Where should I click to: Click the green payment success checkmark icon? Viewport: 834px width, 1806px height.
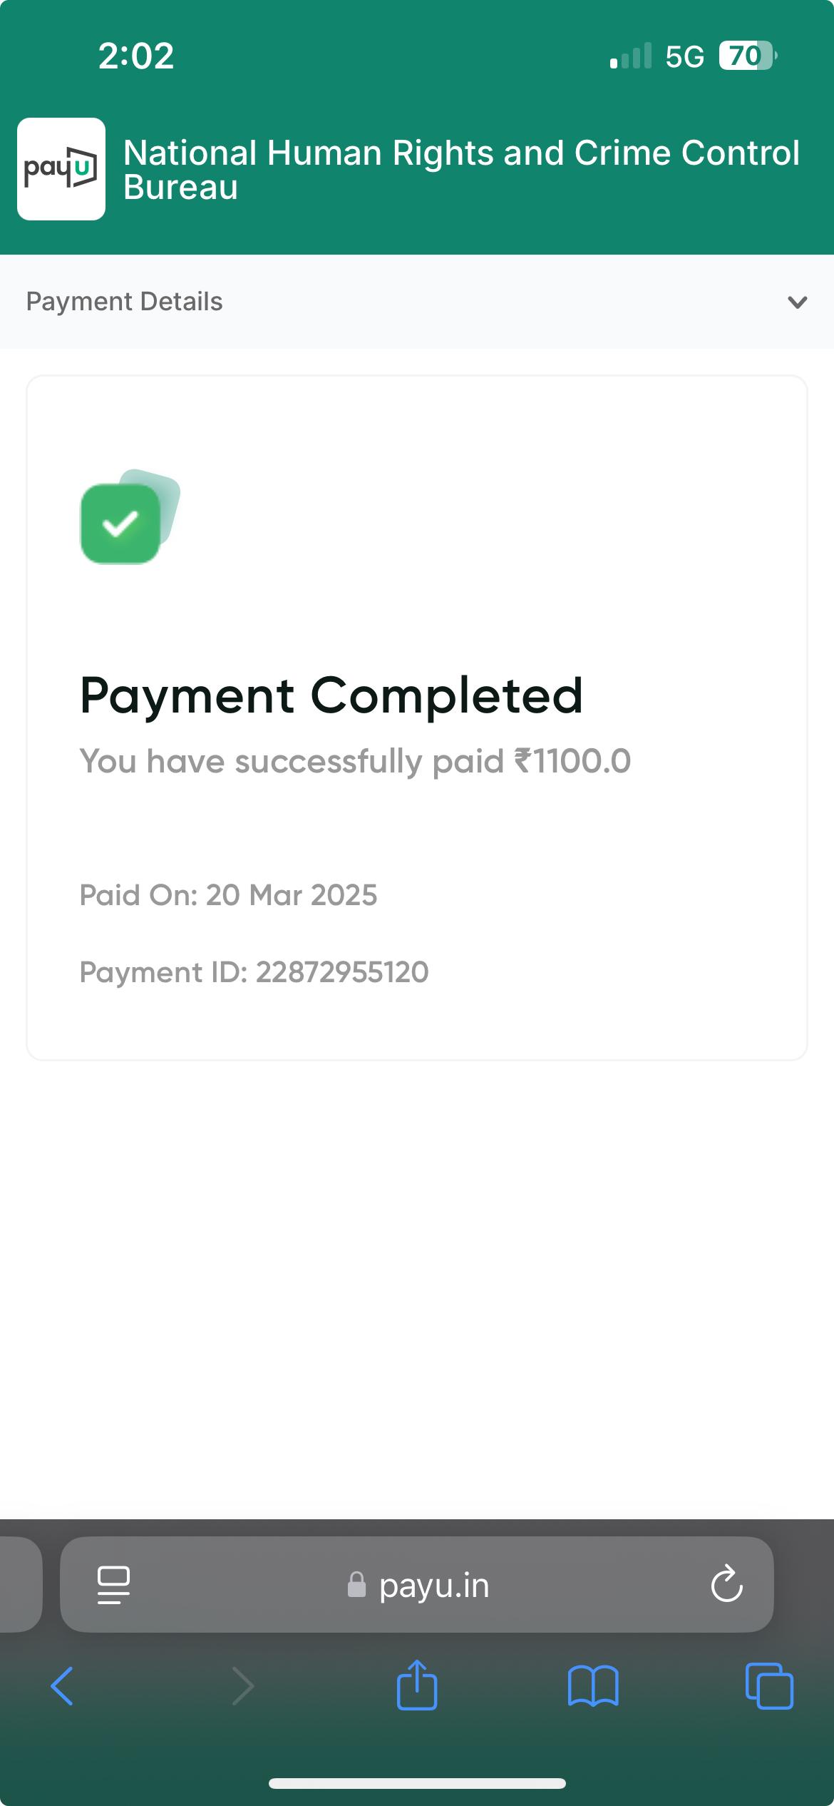(121, 524)
